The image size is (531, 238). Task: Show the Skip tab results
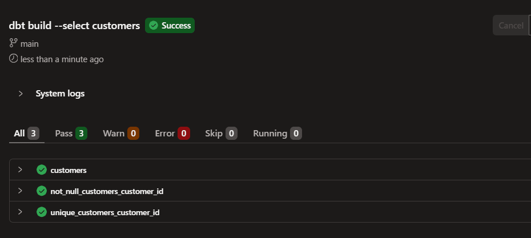[221, 134]
